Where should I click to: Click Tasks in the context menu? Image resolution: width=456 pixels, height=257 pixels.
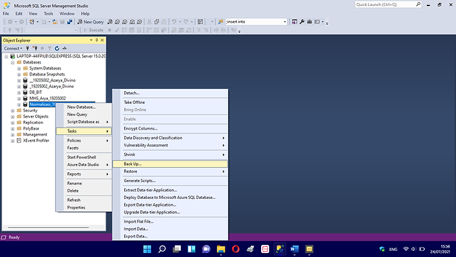[x=84, y=131]
